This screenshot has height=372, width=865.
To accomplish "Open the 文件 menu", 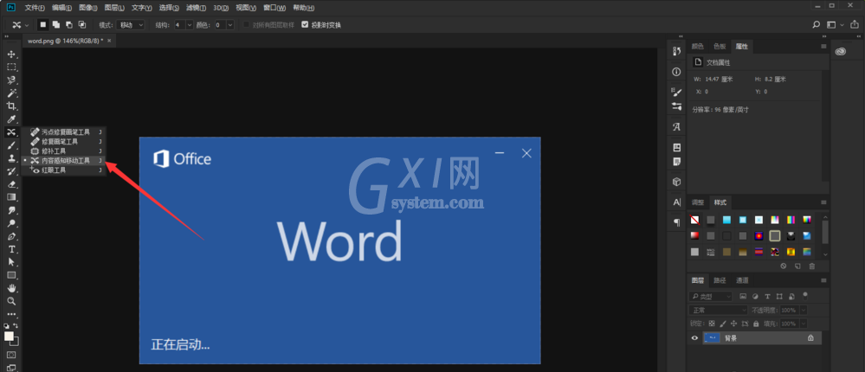I will [35, 8].
